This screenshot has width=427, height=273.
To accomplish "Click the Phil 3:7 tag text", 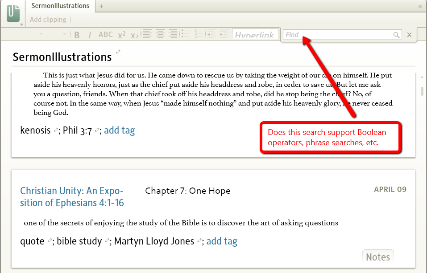I will click(x=77, y=130).
